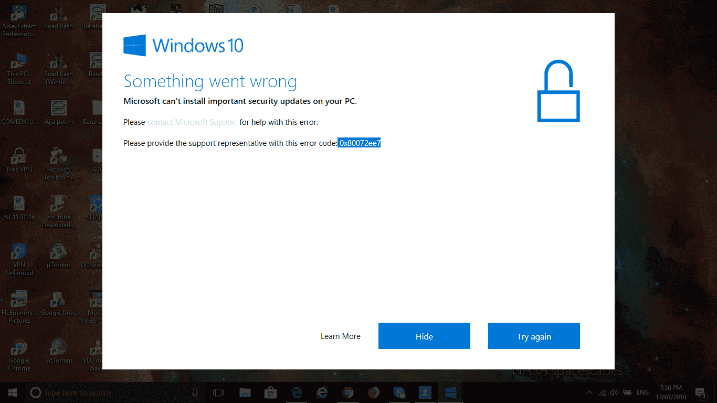Click the Cortana search box
Image resolution: width=717 pixels, height=403 pixels.
pos(115,393)
